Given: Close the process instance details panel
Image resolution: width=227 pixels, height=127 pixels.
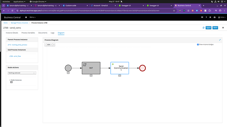Looking at the screenshot, I should [x=223, y=28].
